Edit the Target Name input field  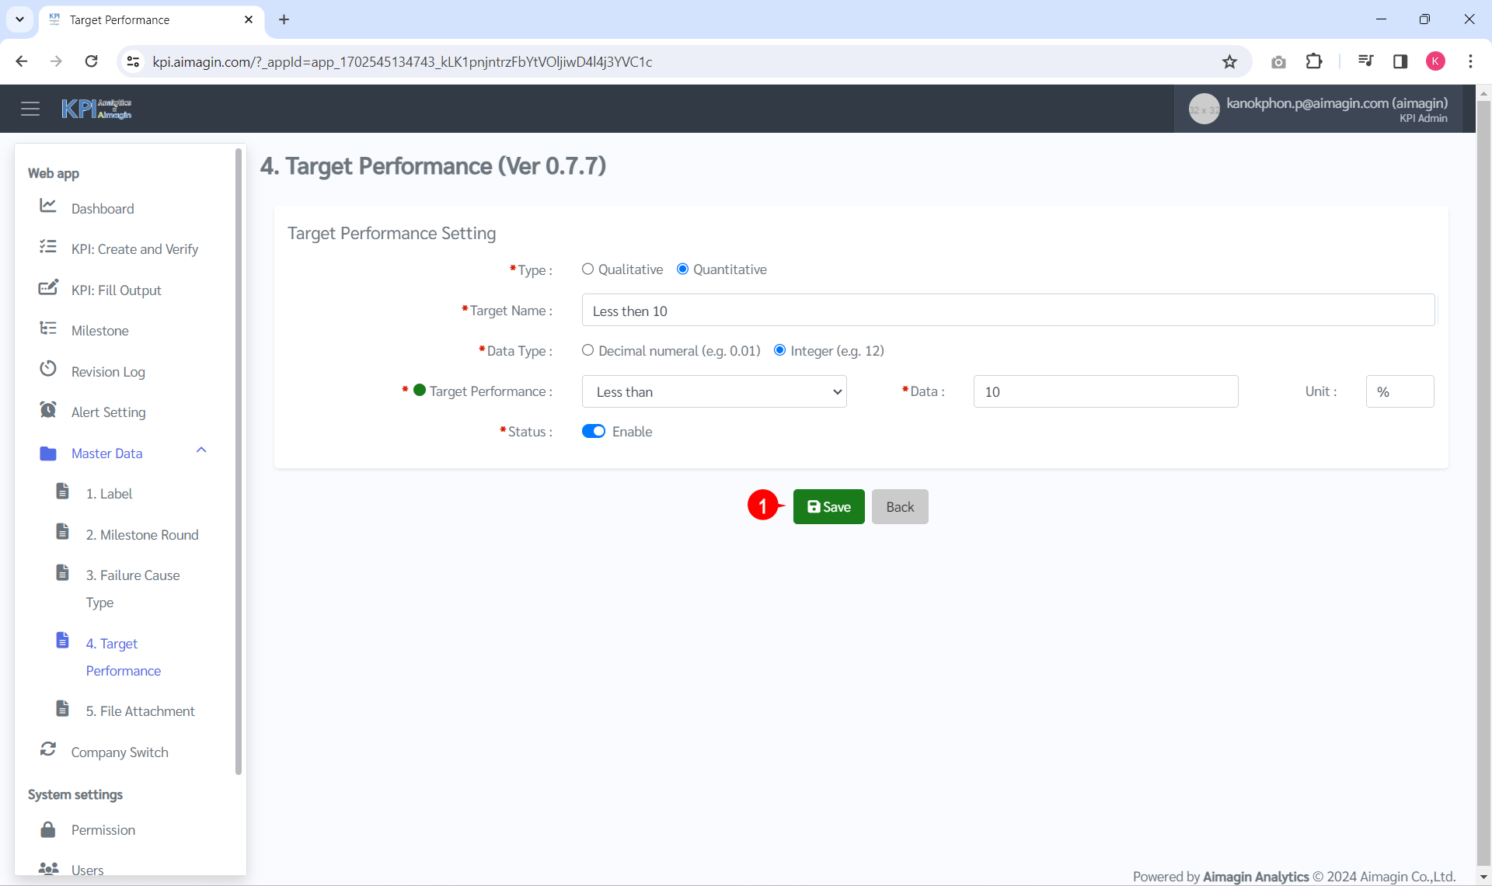1008,311
